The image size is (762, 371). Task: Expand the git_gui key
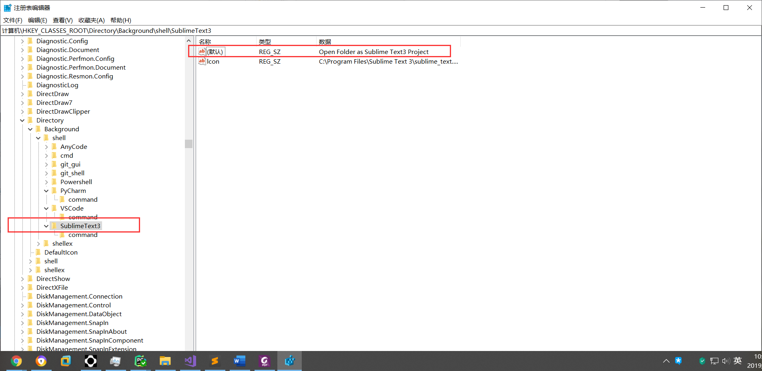(46, 164)
